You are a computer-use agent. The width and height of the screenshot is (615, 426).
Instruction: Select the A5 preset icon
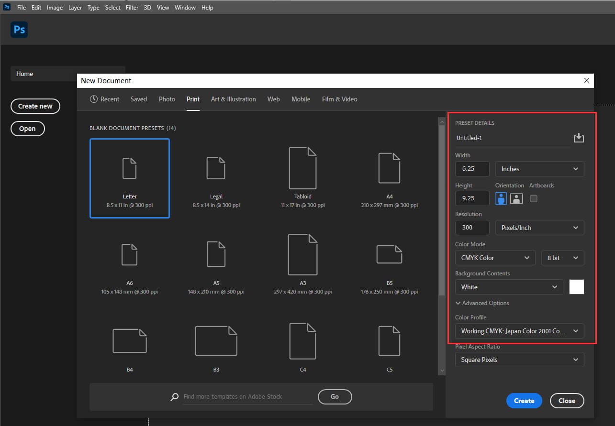[216, 254]
